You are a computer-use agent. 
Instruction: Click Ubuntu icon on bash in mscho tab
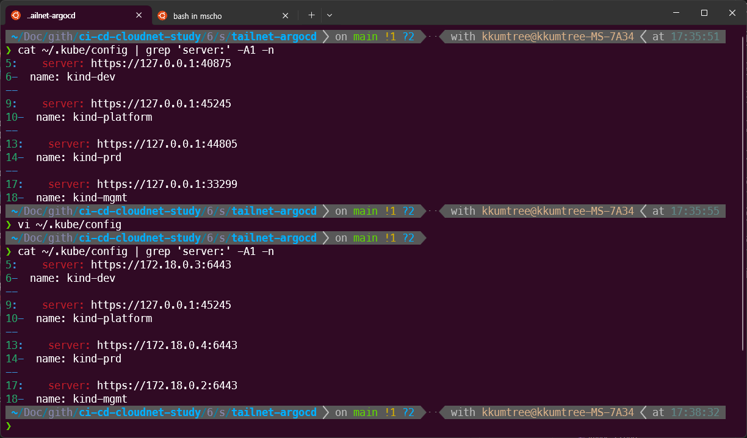162,15
